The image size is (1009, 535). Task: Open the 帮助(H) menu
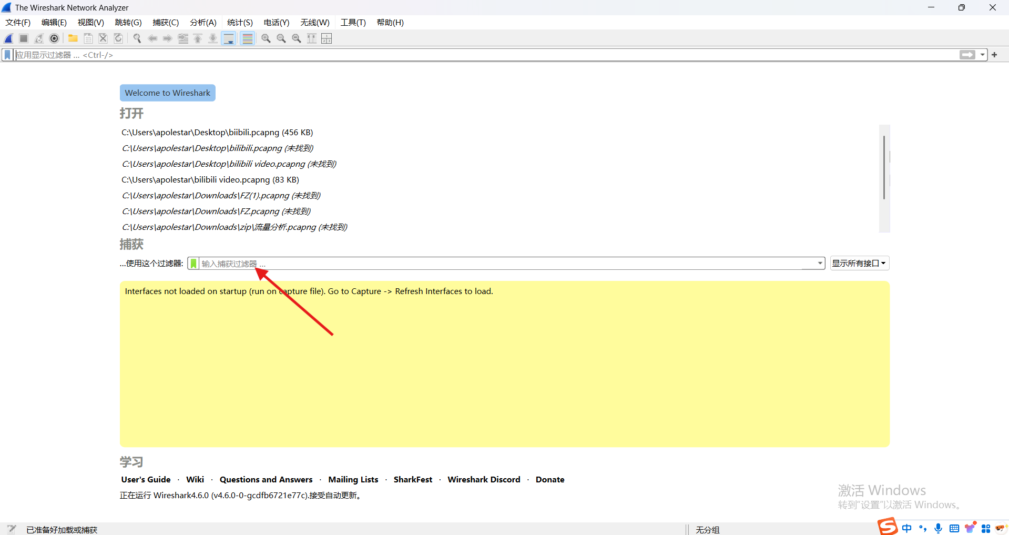[390, 23]
